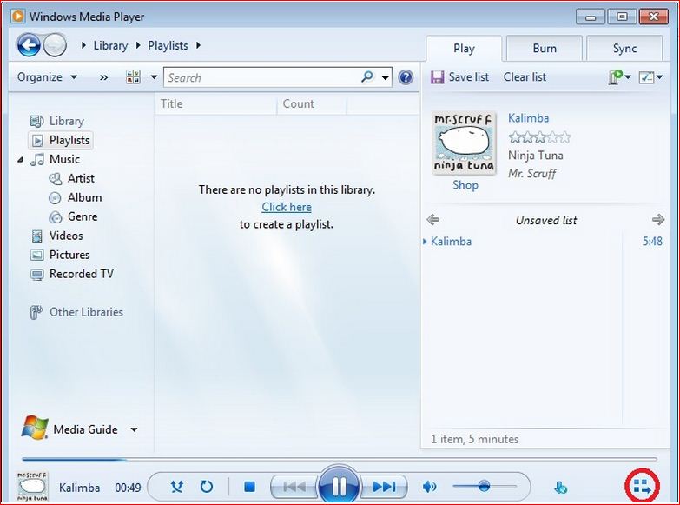Click Save list
The height and width of the screenshot is (505, 680).
459,77
